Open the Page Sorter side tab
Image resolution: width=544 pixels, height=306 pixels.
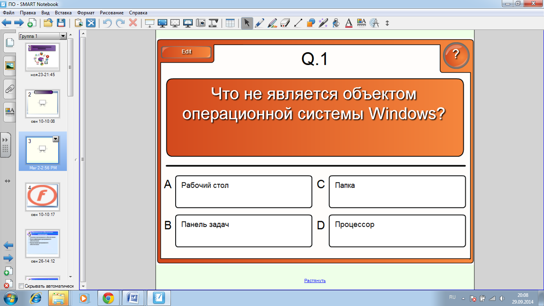pyautogui.click(x=10, y=42)
